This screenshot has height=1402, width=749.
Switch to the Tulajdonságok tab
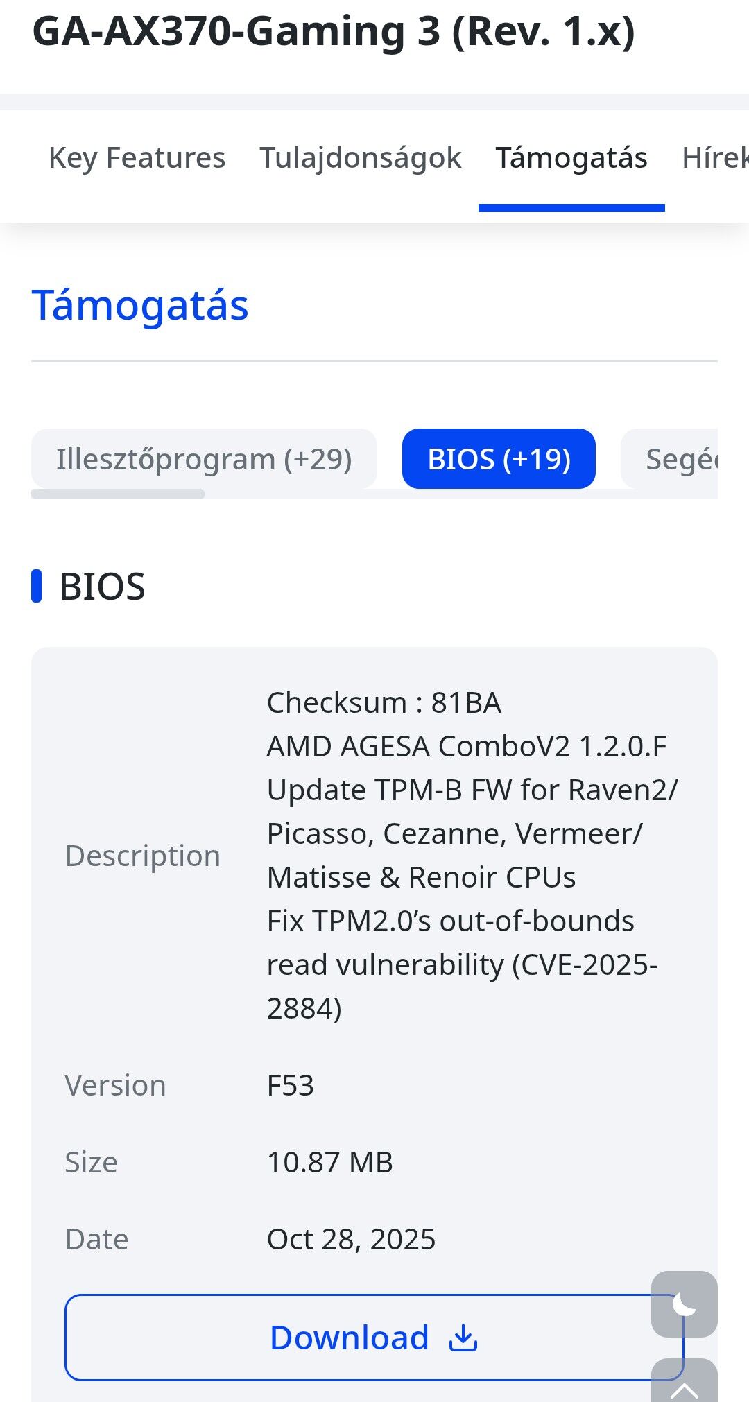tap(360, 158)
